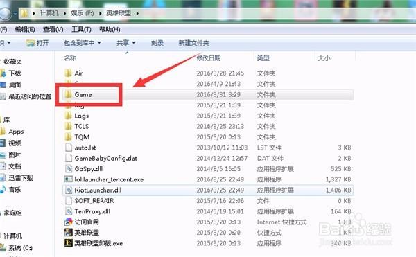Select 计算机 in sidebar

click(12, 236)
